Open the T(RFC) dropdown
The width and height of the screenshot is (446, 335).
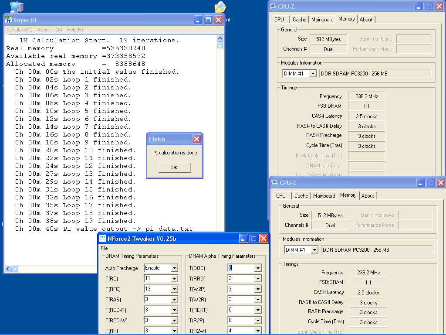[174, 289]
